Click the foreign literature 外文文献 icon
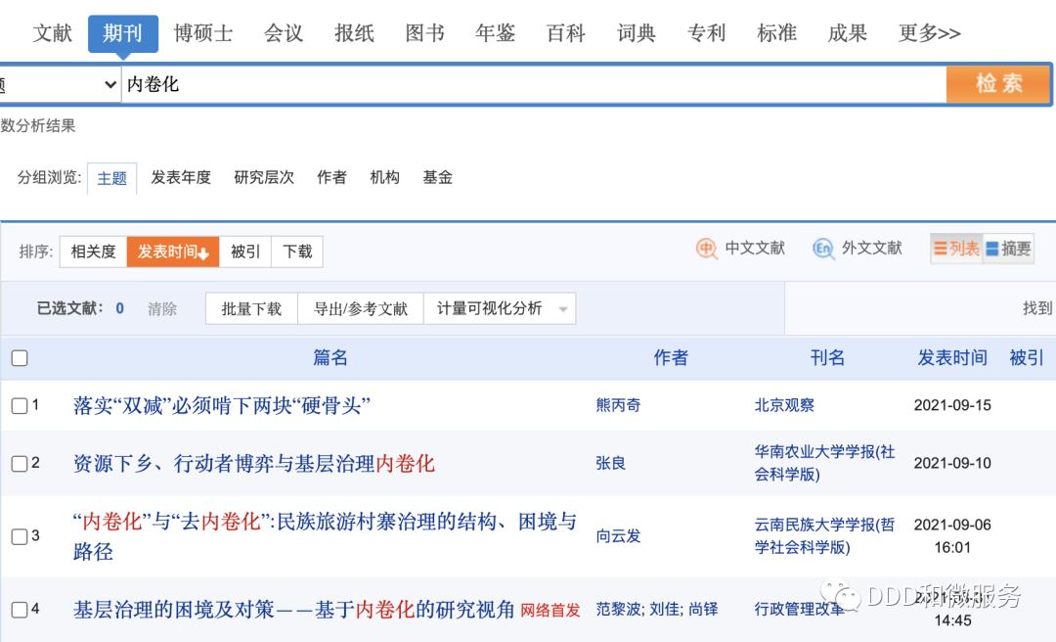The image size is (1056, 642). 823,249
